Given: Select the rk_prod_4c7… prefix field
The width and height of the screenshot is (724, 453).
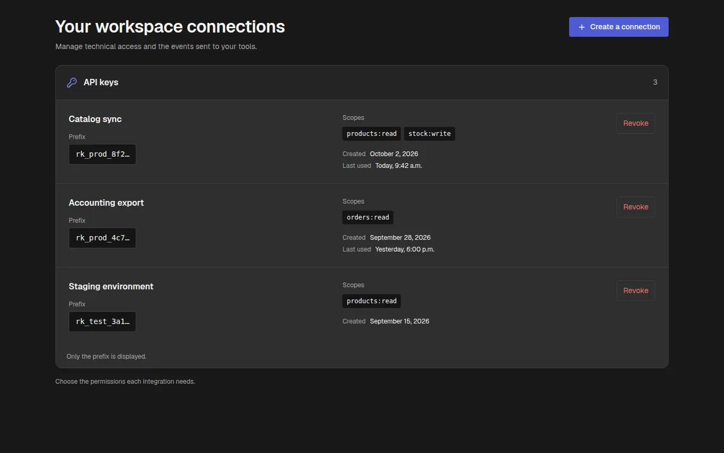Looking at the screenshot, I should [102, 238].
